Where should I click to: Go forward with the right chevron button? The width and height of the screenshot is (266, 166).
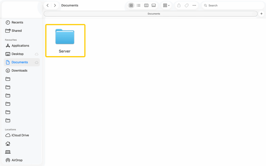(x=55, y=5)
